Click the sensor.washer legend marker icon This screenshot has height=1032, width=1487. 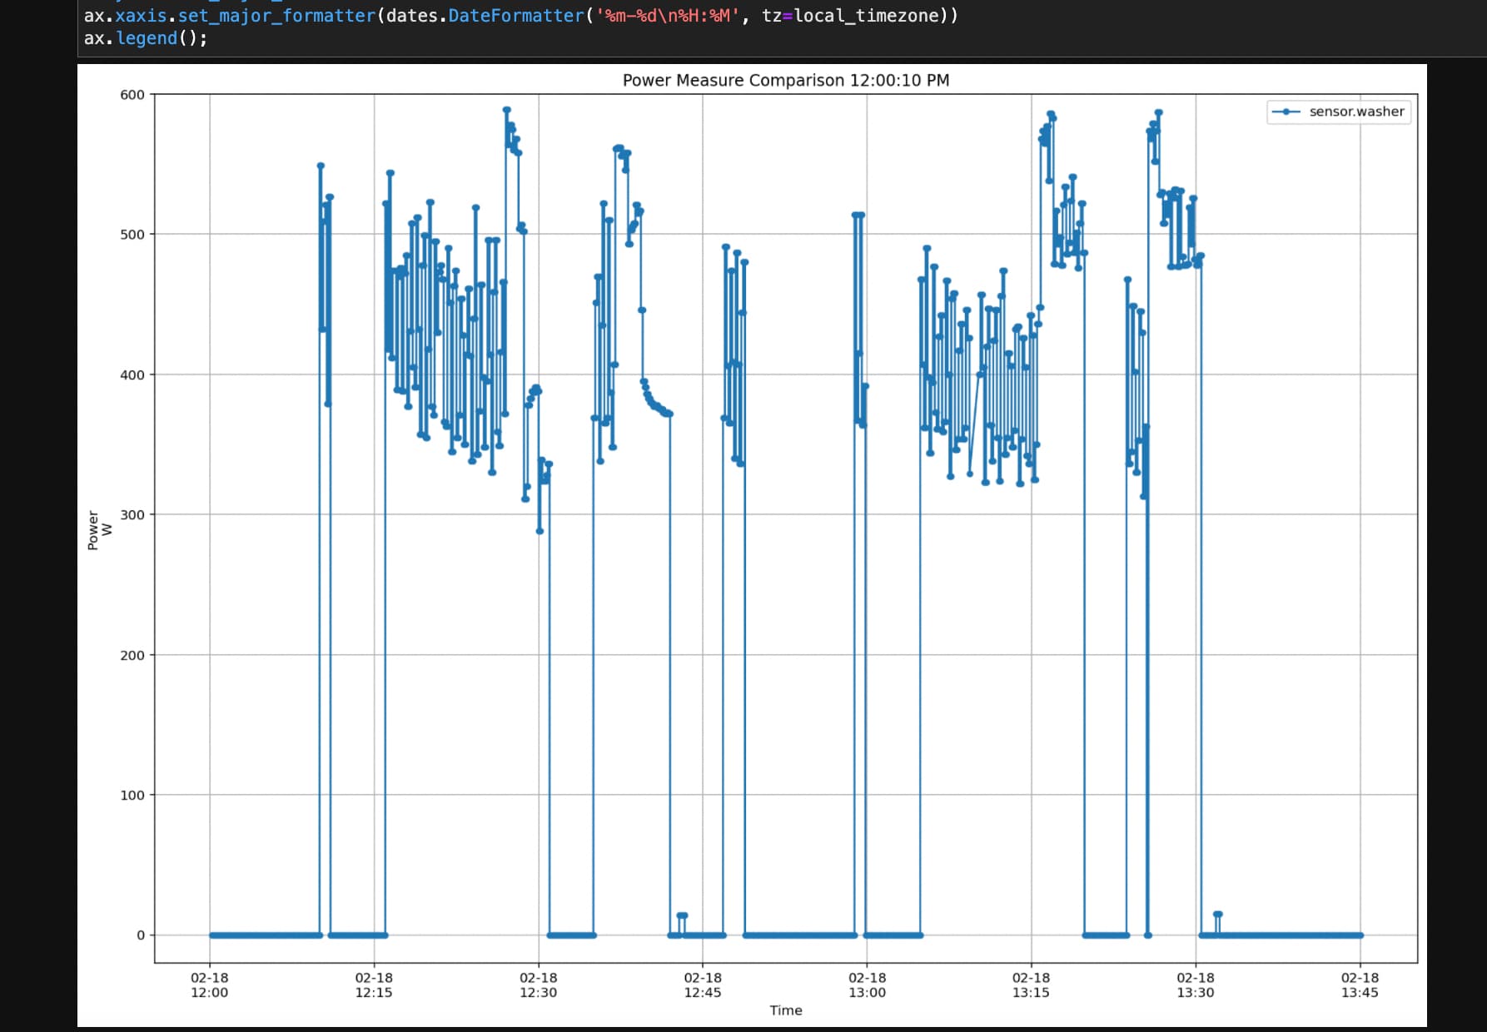pos(1286,112)
